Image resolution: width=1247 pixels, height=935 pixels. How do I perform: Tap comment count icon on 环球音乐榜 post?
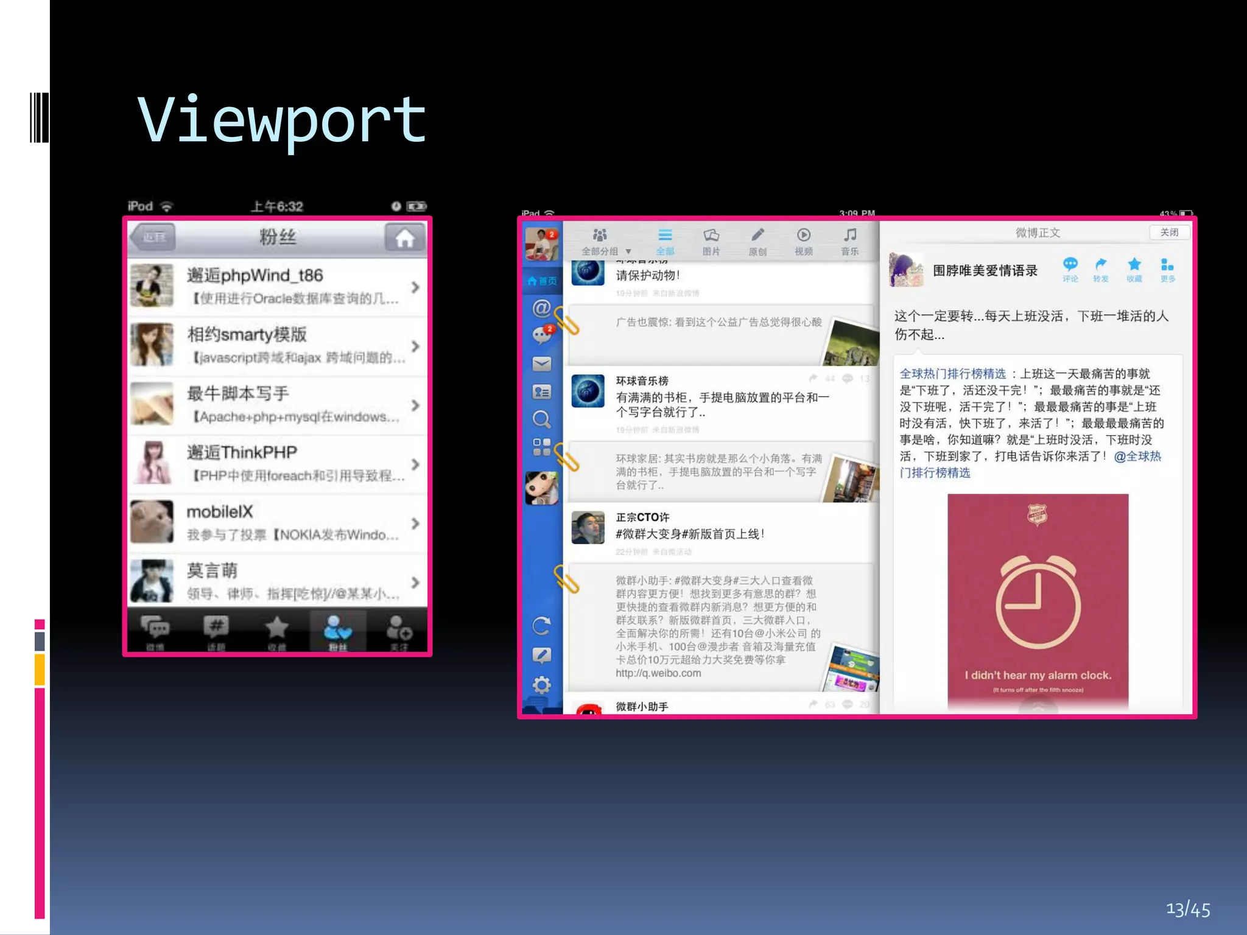coord(848,378)
